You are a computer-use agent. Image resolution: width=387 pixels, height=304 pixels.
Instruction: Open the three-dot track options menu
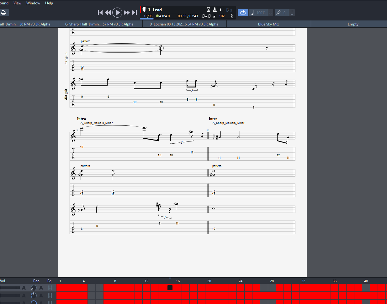[220, 10]
